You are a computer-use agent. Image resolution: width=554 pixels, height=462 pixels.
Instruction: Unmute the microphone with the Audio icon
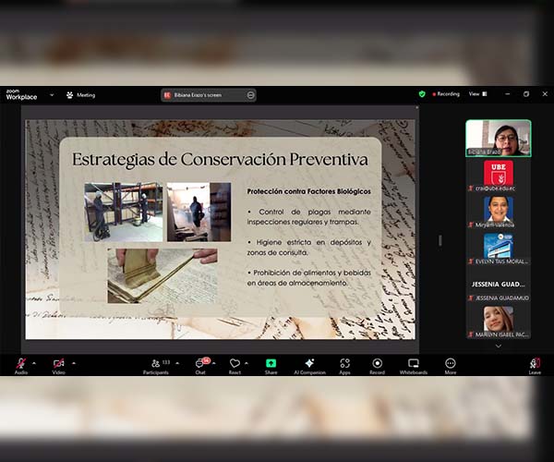[21, 363]
